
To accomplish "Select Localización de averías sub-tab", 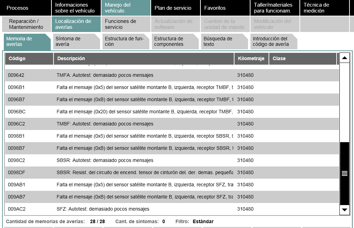I will pos(76,24).
